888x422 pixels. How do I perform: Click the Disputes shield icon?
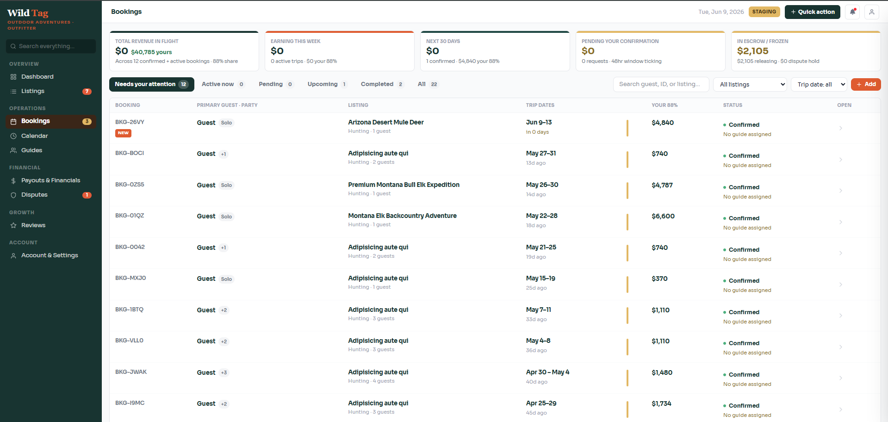[x=13, y=195]
